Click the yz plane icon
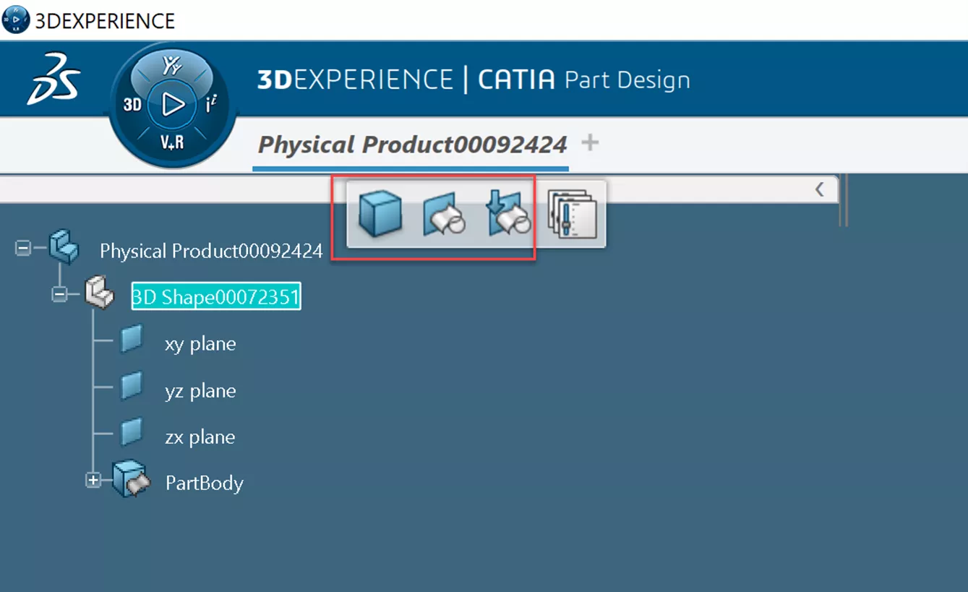 tap(132, 386)
